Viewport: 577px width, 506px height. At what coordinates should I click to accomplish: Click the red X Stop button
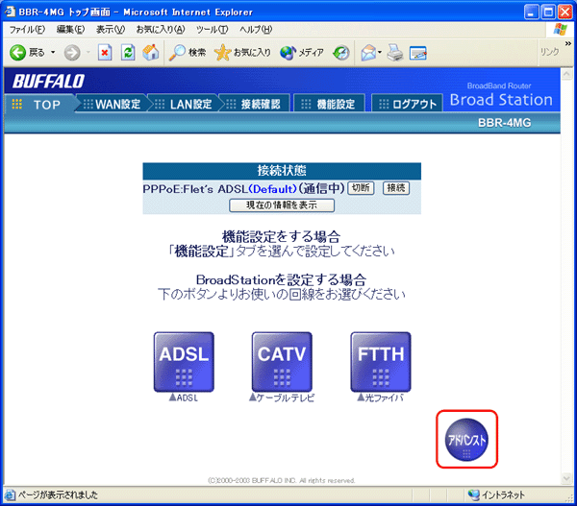click(x=105, y=53)
